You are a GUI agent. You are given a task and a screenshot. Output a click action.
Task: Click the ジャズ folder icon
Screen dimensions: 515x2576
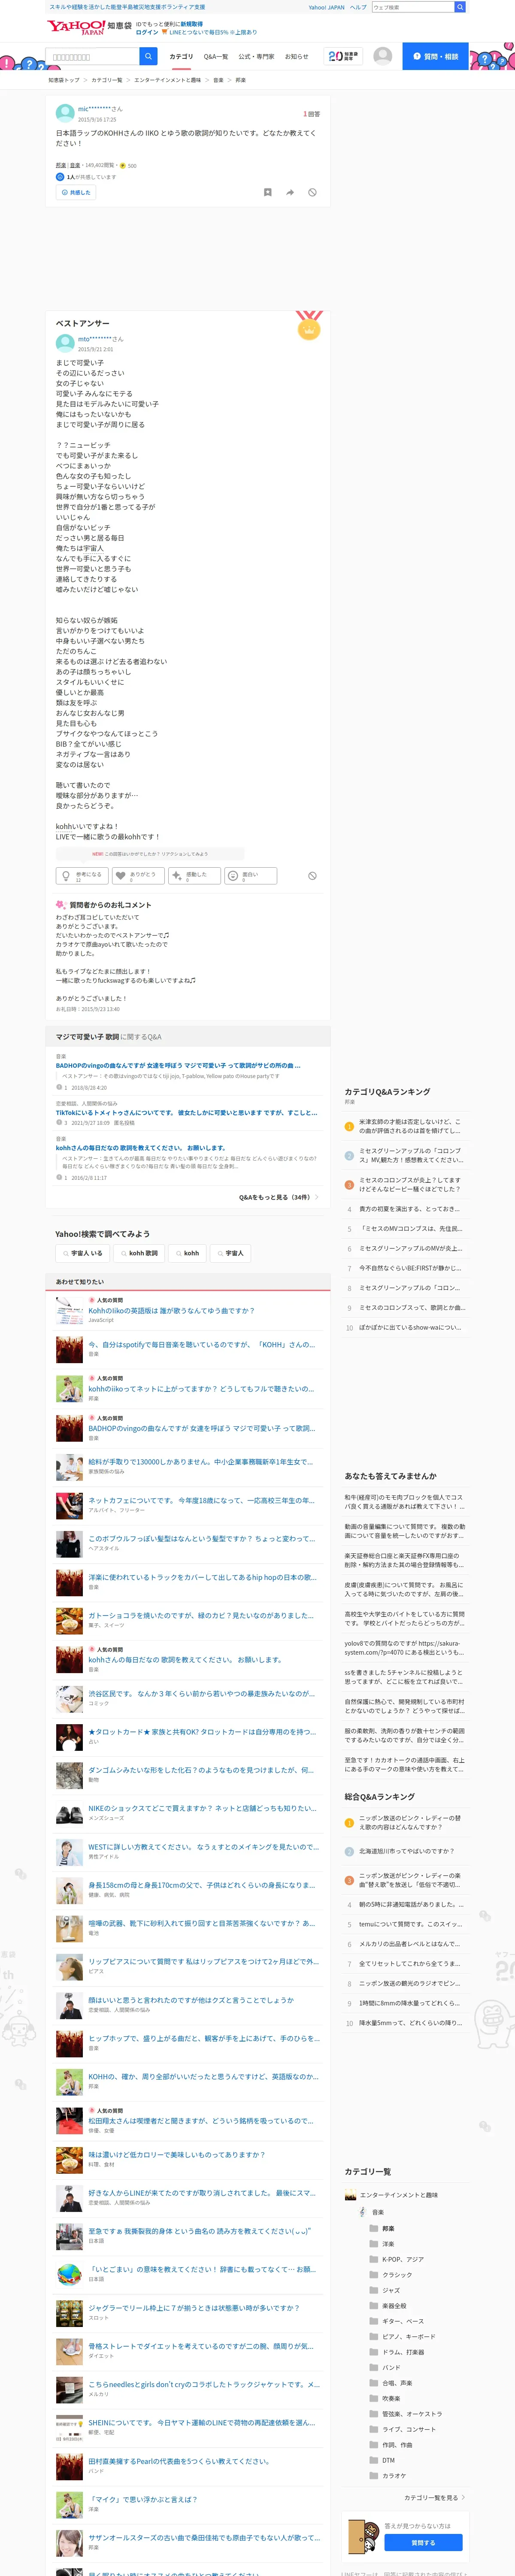pyautogui.click(x=373, y=2290)
